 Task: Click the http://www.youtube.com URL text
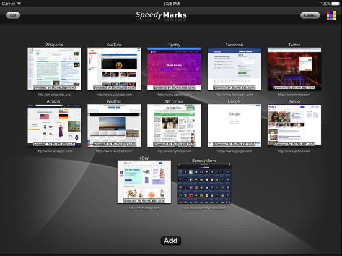click(114, 95)
